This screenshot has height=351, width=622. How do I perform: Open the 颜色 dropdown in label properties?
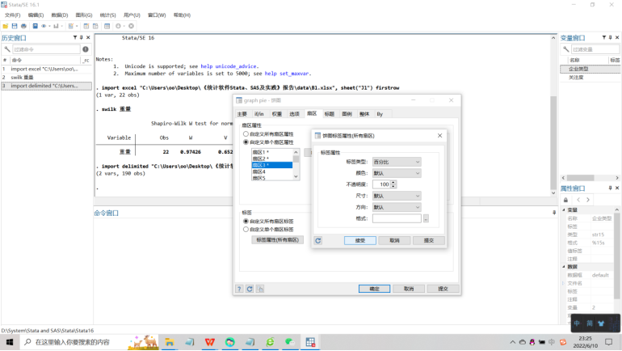pos(397,173)
